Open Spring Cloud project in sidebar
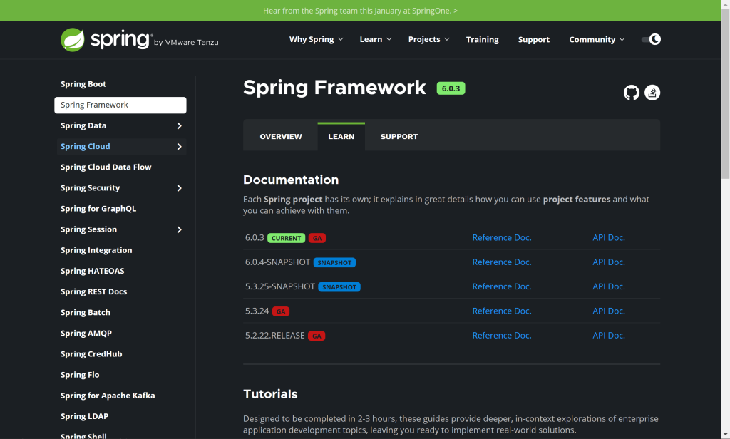This screenshot has height=439, width=730. point(86,147)
